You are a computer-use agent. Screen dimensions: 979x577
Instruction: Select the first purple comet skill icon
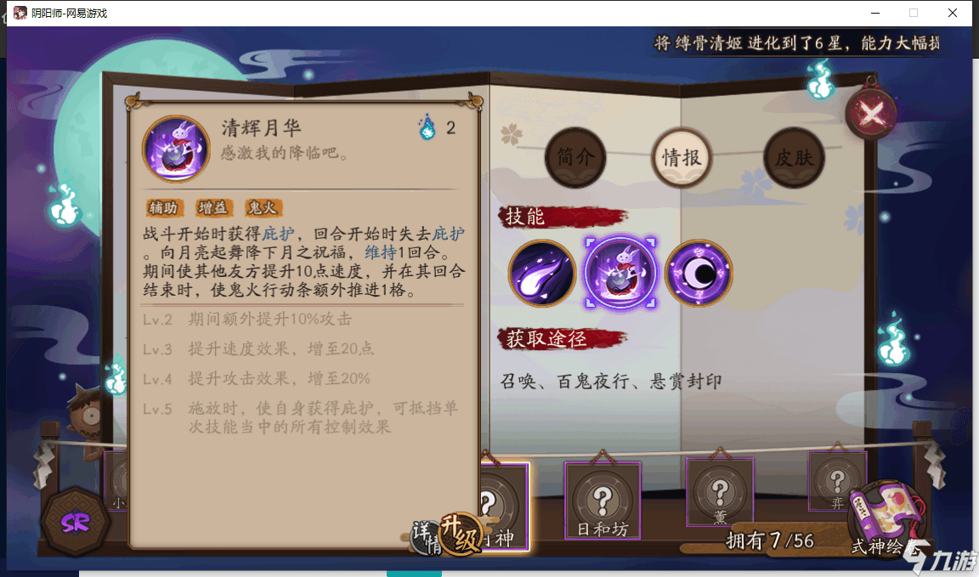tap(542, 273)
